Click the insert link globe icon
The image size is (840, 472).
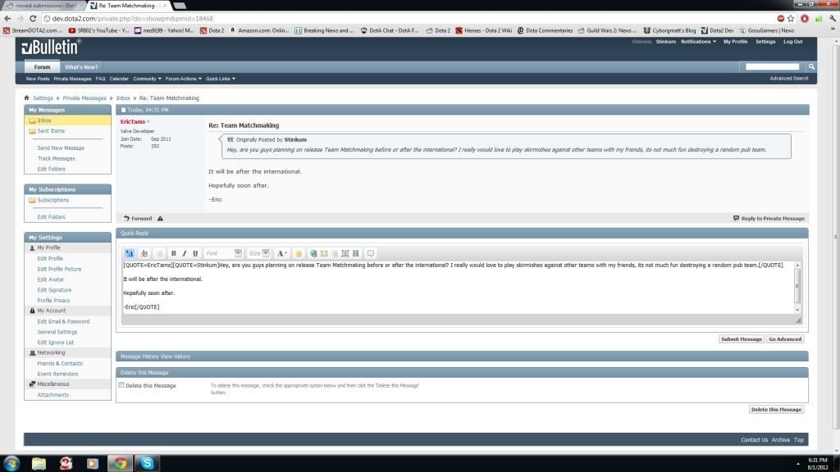(313, 253)
